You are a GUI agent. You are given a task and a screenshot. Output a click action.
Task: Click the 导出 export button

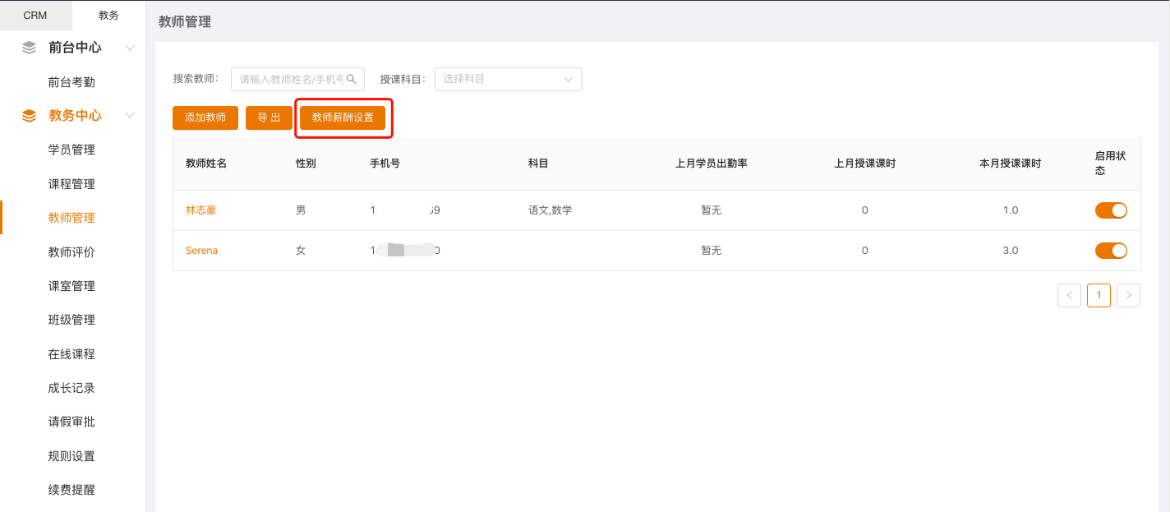tap(269, 118)
